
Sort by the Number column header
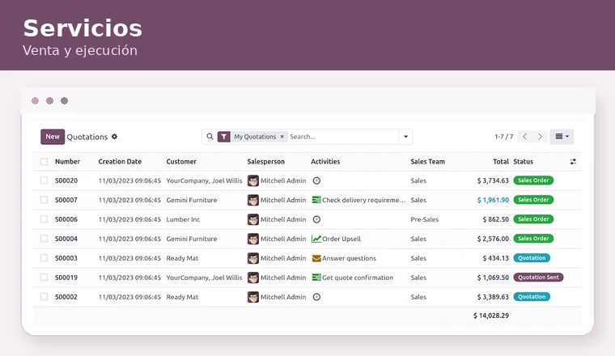67,162
